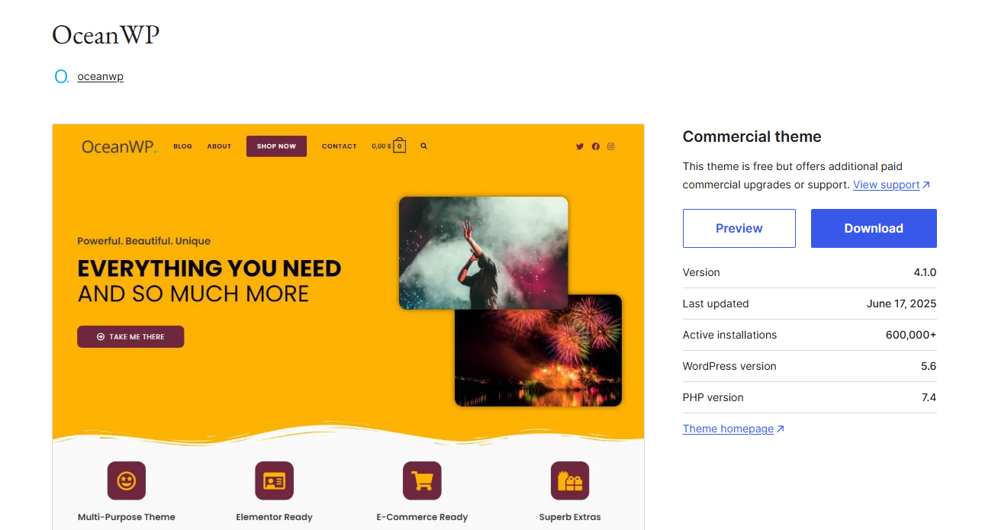The width and height of the screenshot is (998, 530).
Task: Click the TAKE ME THERE button
Action: click(130, 336)
